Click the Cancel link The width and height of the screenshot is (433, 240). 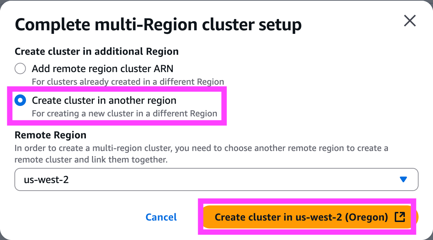click(x=161, y=217)
